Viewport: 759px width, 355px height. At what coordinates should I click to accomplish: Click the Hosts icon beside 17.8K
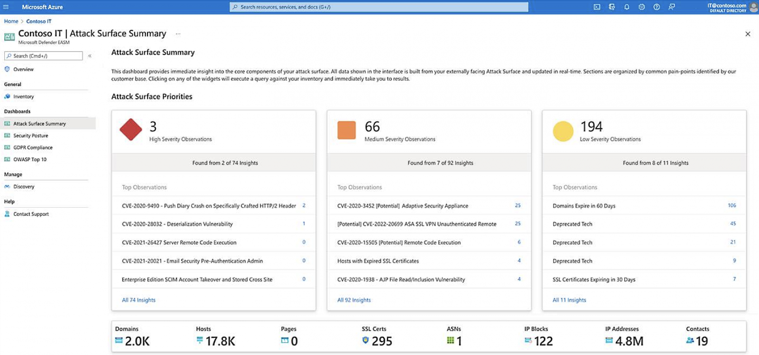click(x=200, y=340)
